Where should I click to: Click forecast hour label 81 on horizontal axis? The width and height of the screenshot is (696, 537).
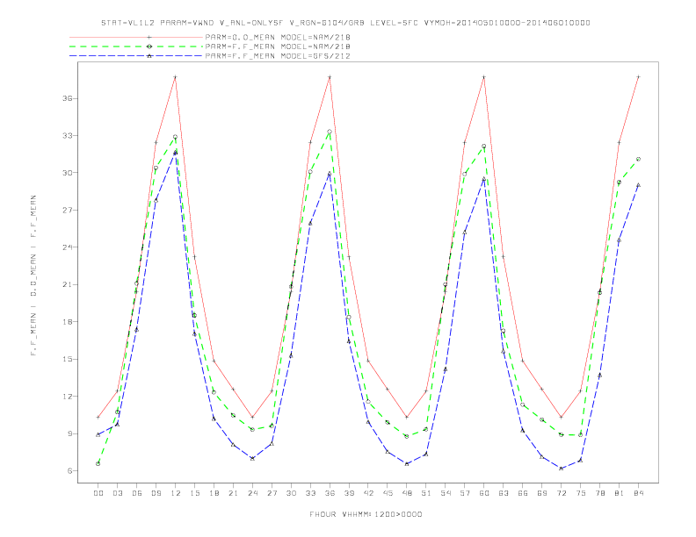pyautogui.click(x=620, y=493)
